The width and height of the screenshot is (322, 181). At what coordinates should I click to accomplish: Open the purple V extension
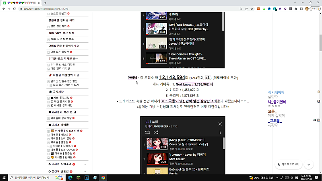[x=280, y=9]
